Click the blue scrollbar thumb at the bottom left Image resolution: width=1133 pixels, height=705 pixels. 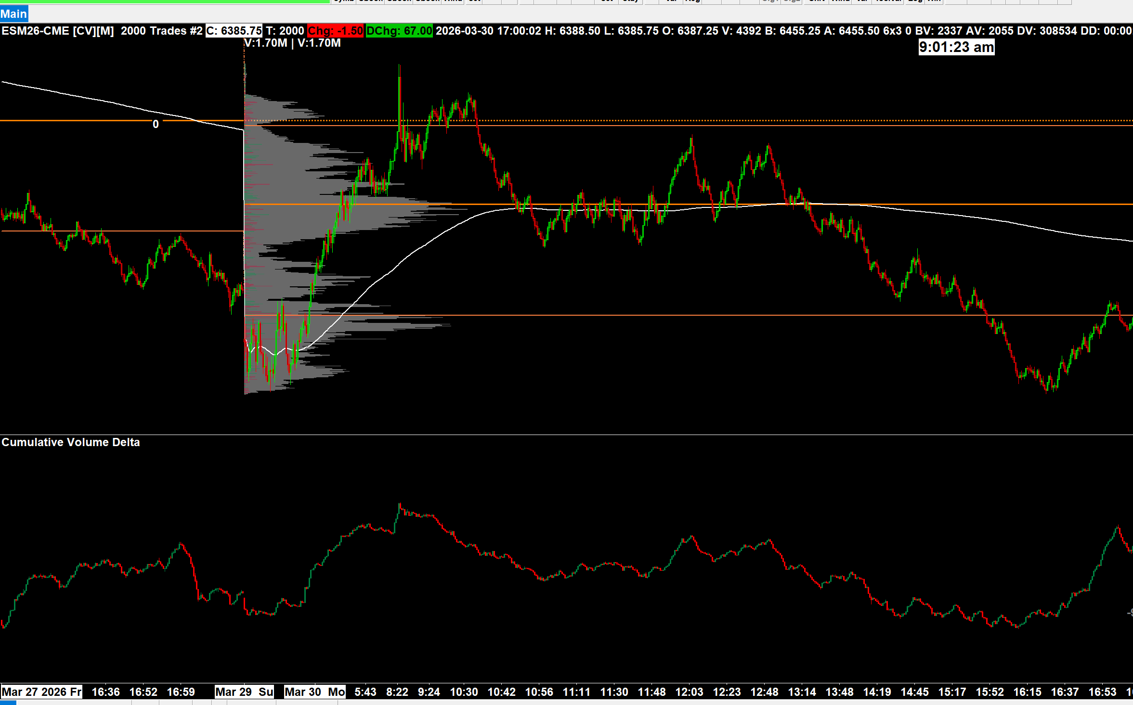click(x=8, y=703)
